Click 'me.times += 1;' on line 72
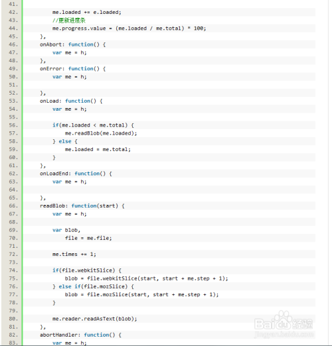 (x=74, y=255)
